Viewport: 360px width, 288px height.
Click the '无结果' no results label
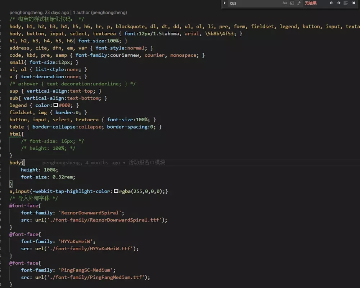point(310,3)
